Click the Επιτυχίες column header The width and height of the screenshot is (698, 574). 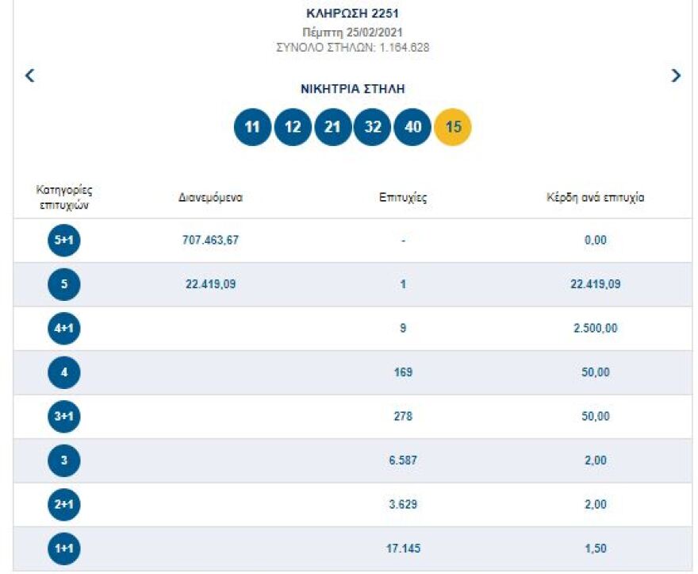click(x=403, y=198)
